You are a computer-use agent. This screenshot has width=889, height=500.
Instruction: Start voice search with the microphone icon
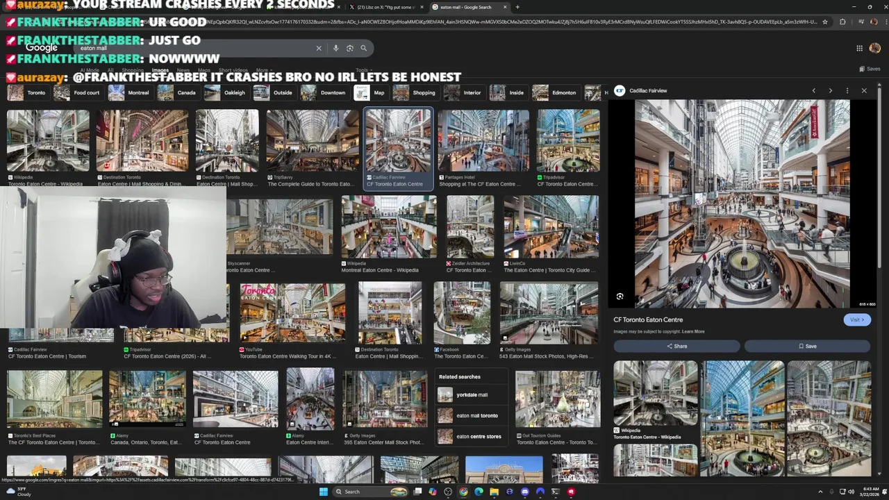(x=335, y=48)
